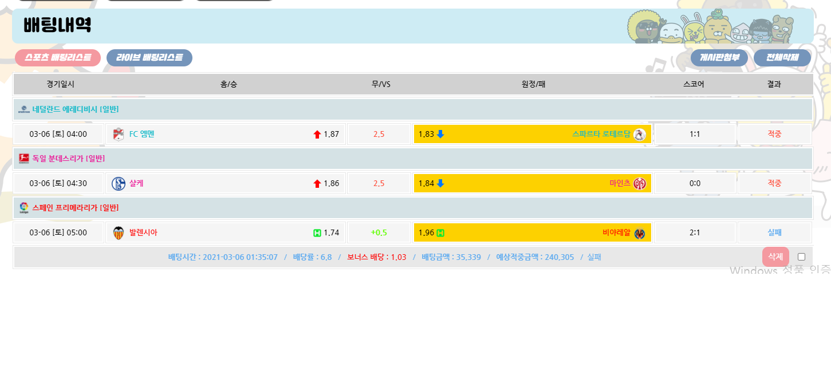Click the Valencia club crest icon
The width and height of the screenshot is (831, 371).
(x=119, y=233)
